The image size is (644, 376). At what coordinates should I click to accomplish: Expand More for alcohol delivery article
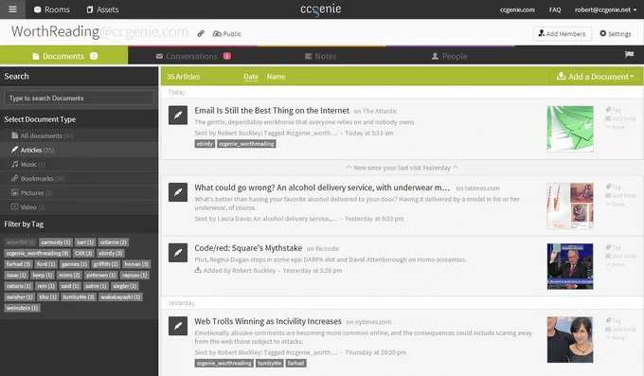[x=616, y=205]
